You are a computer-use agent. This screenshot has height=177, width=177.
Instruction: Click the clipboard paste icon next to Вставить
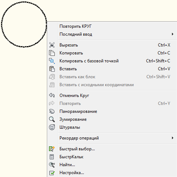point(52,69)
